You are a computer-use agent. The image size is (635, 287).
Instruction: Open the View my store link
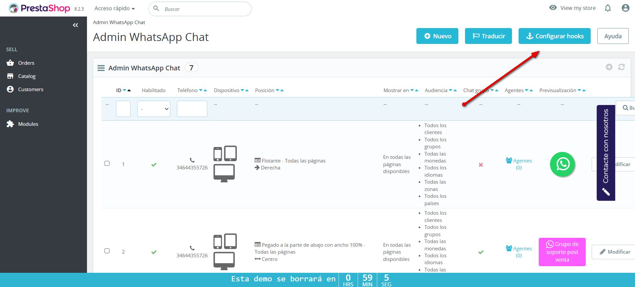(x=572, y=8)
